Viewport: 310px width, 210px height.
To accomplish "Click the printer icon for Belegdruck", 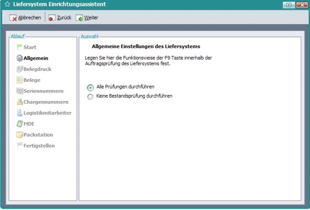I will 20,69.
